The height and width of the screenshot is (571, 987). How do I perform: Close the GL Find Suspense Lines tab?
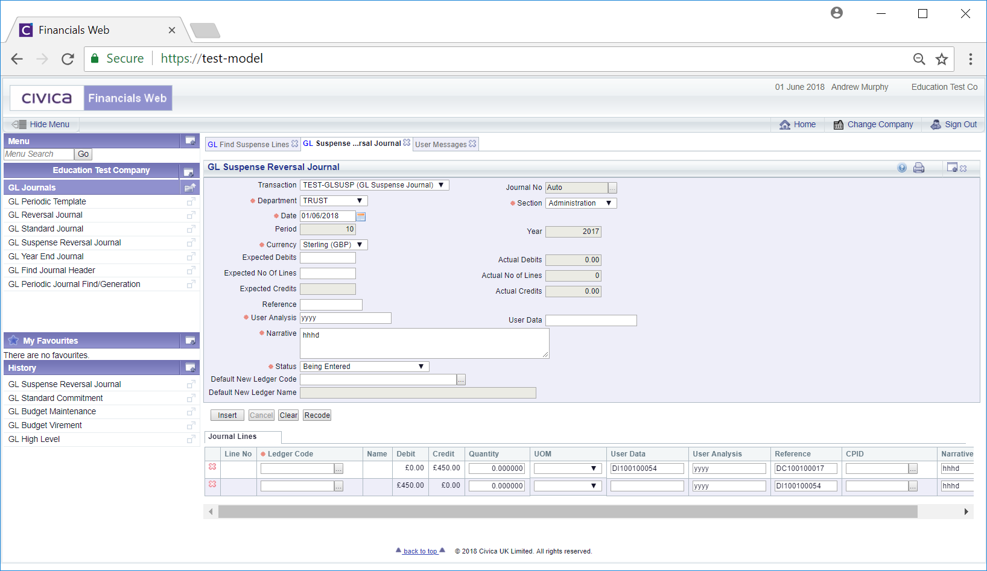[x=294, y=144]
